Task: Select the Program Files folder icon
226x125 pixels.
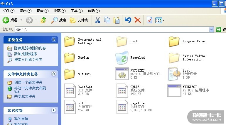Action: (174, 41)
